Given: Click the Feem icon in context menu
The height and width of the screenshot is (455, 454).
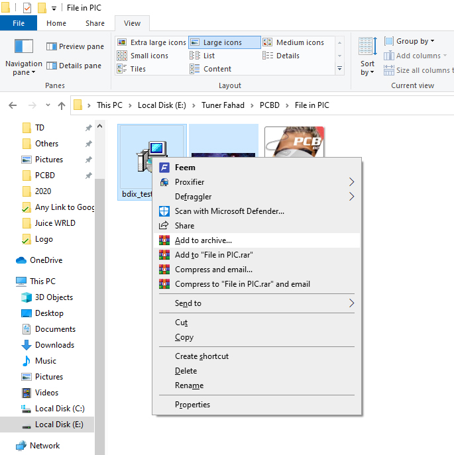Looking at the screenshot, I should coord(164,168).
